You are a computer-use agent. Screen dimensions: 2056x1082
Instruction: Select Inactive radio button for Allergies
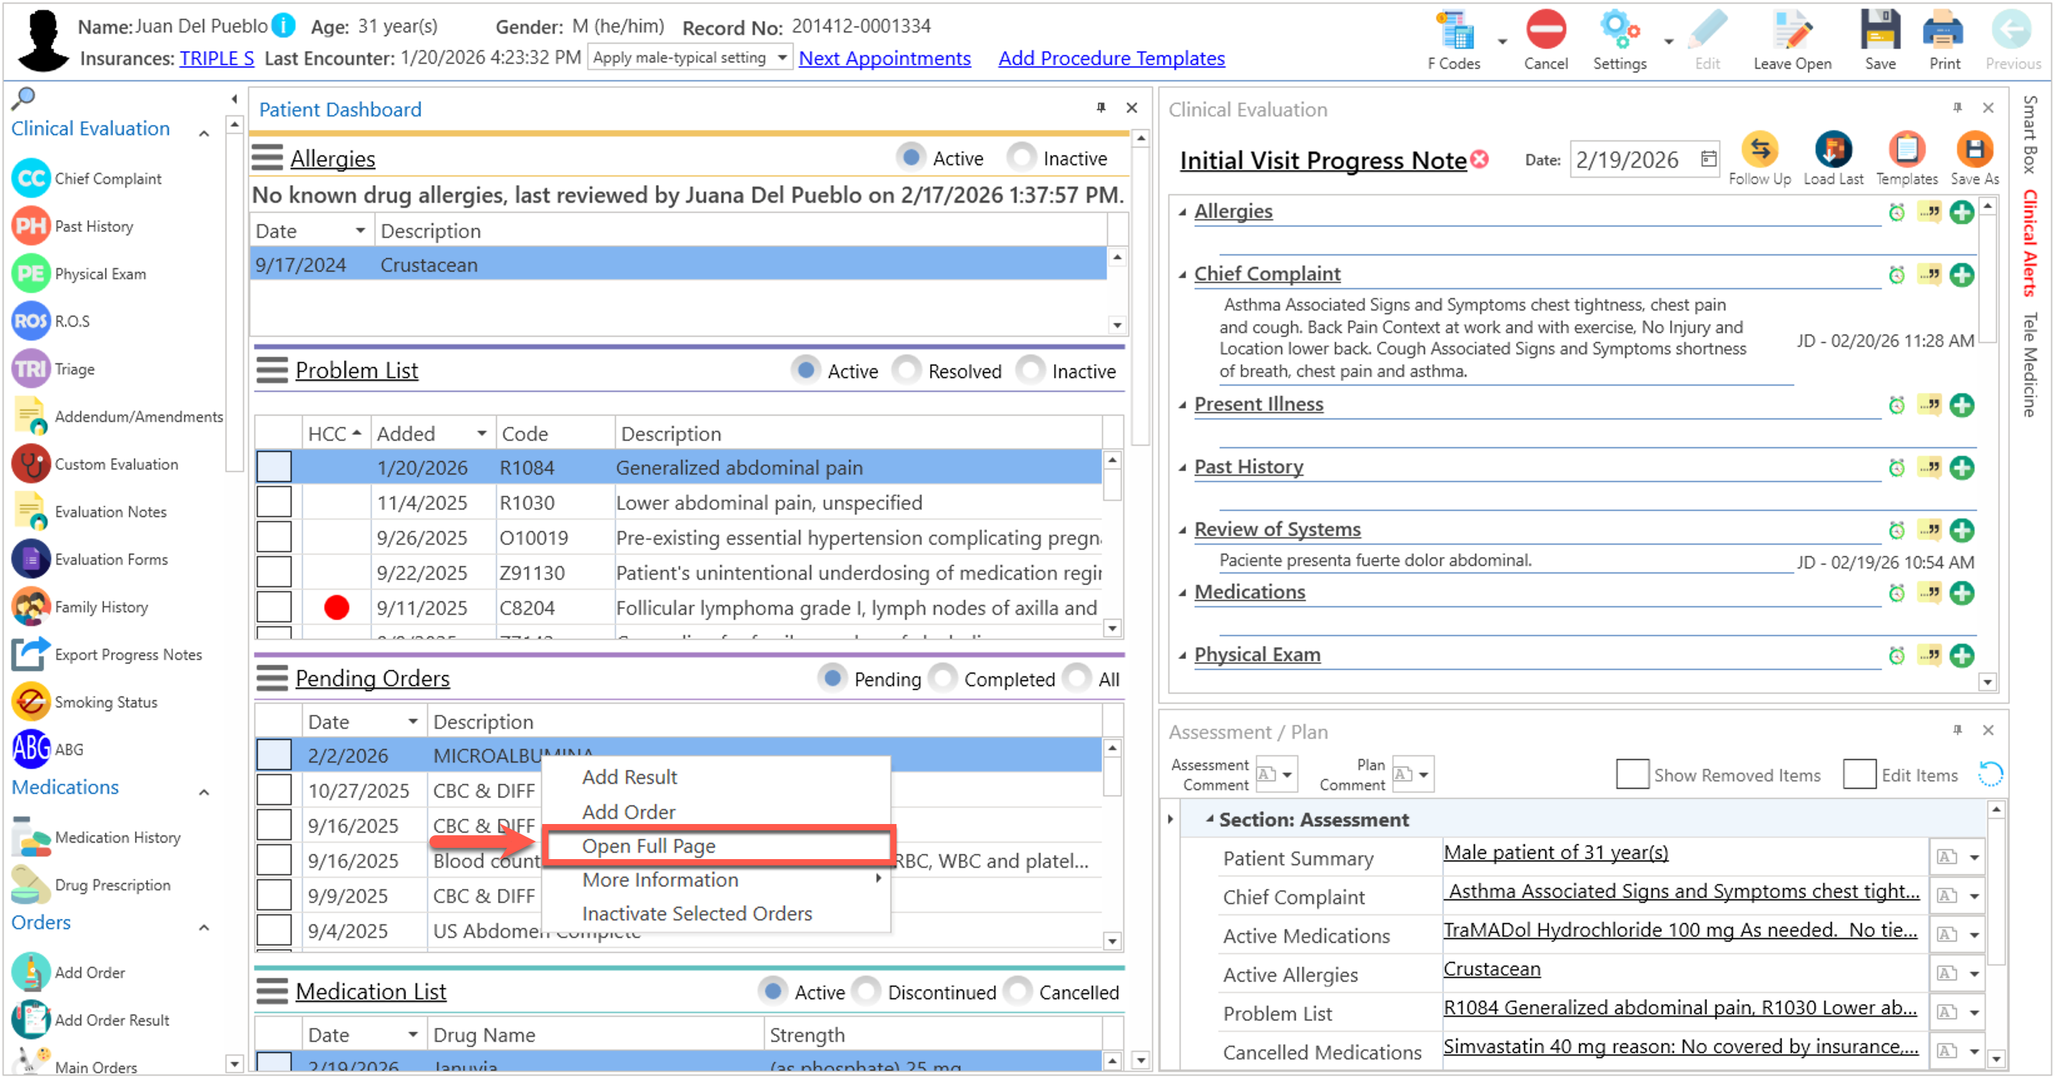click(1022, 158)
